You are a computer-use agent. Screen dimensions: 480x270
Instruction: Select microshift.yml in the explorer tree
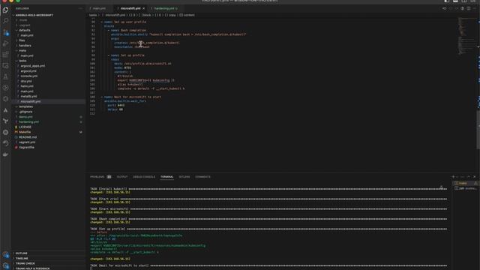[48, 101]
